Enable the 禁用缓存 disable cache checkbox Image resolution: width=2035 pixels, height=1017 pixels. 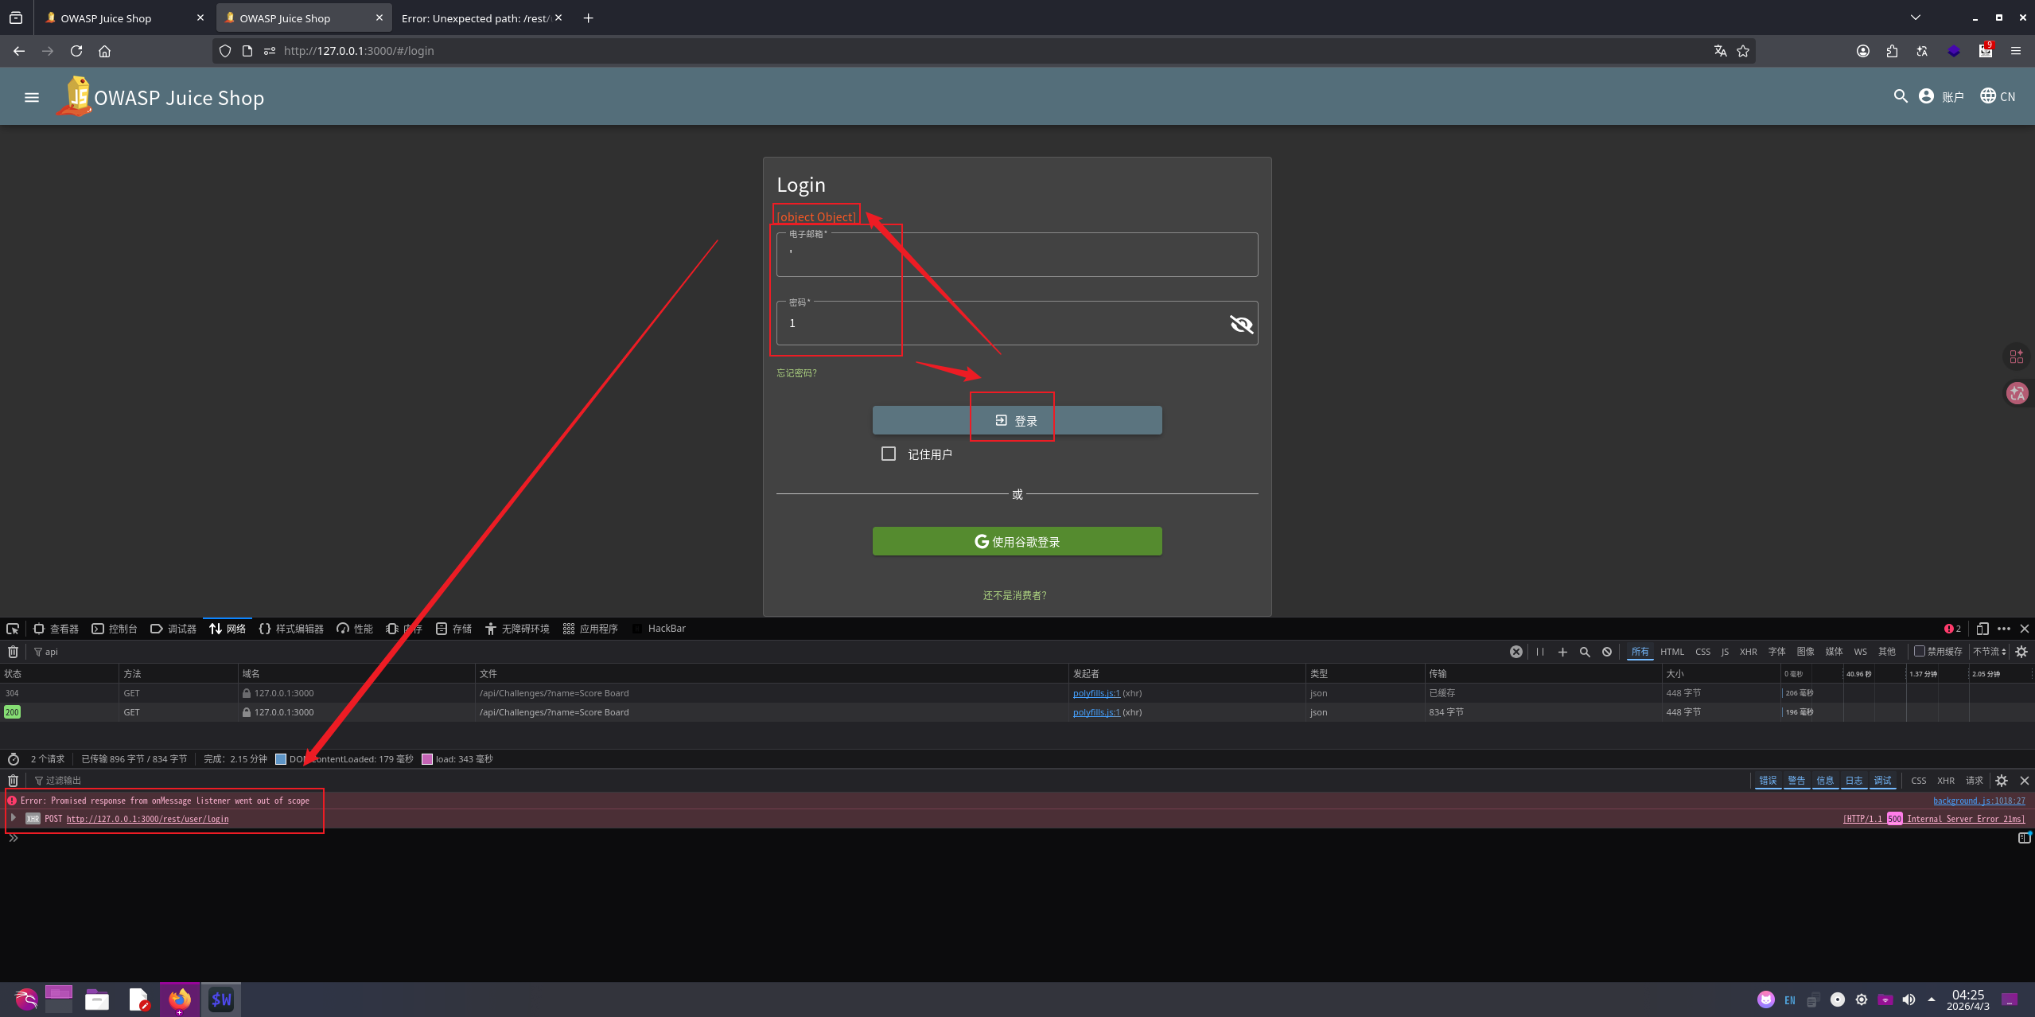[x=1919, y=651]
